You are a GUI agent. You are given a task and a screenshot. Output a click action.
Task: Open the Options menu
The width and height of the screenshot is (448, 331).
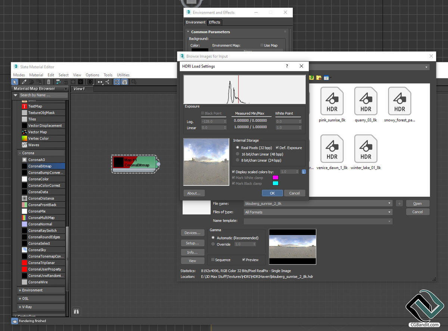coord(93,75)
